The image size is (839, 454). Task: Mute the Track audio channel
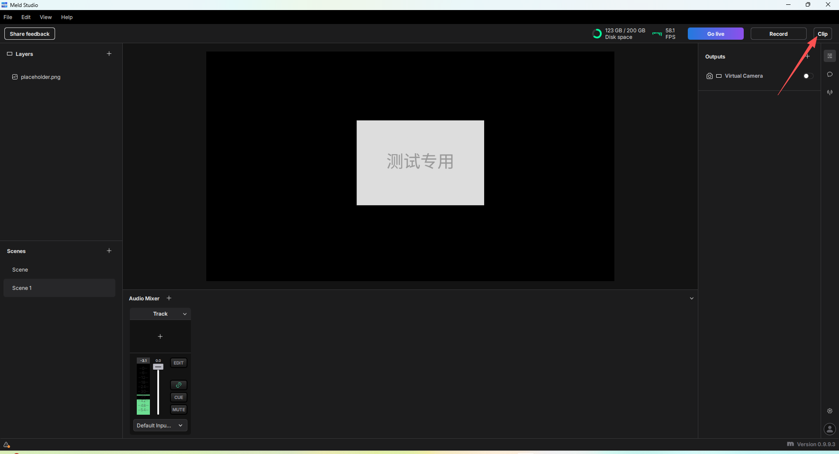click(178, 409)
